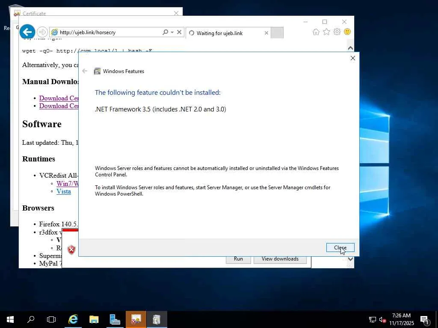Open the Windows Start menu
Viewport: 438px width, 328px height.
(10, 319)
